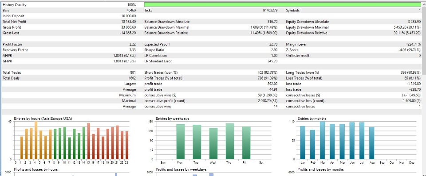Select the Ticks value 91402279
The width and height of the screenshot is (426, 176).
[x=270, y=10]
